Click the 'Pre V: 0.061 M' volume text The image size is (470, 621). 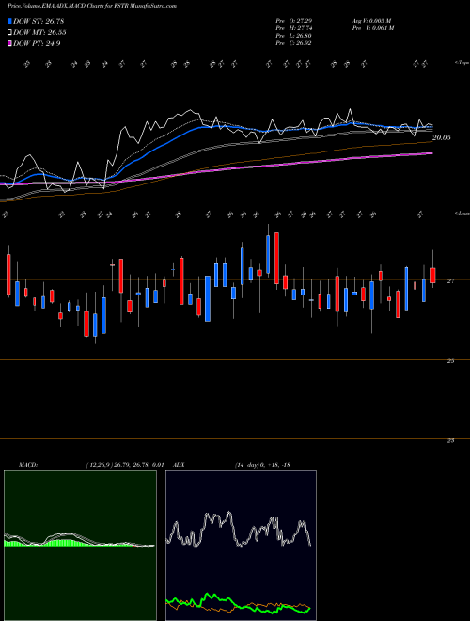pyautogui.click(x=373, y=28)
